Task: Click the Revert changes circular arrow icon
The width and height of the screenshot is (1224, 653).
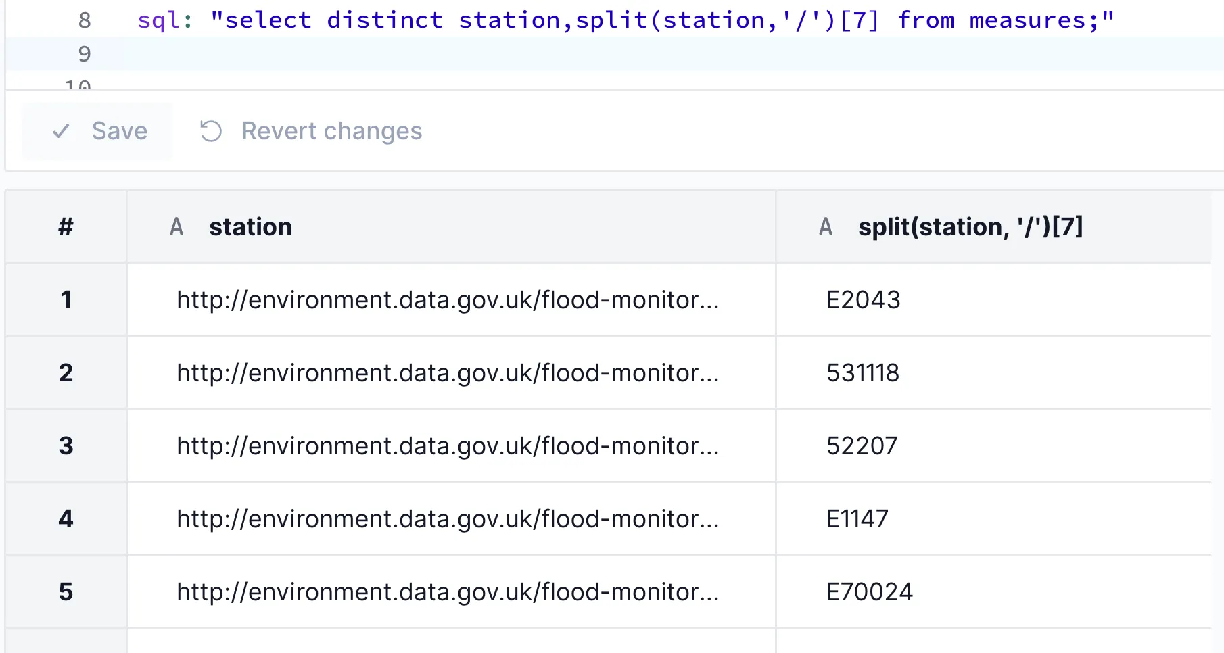Action: pos(210,131)
